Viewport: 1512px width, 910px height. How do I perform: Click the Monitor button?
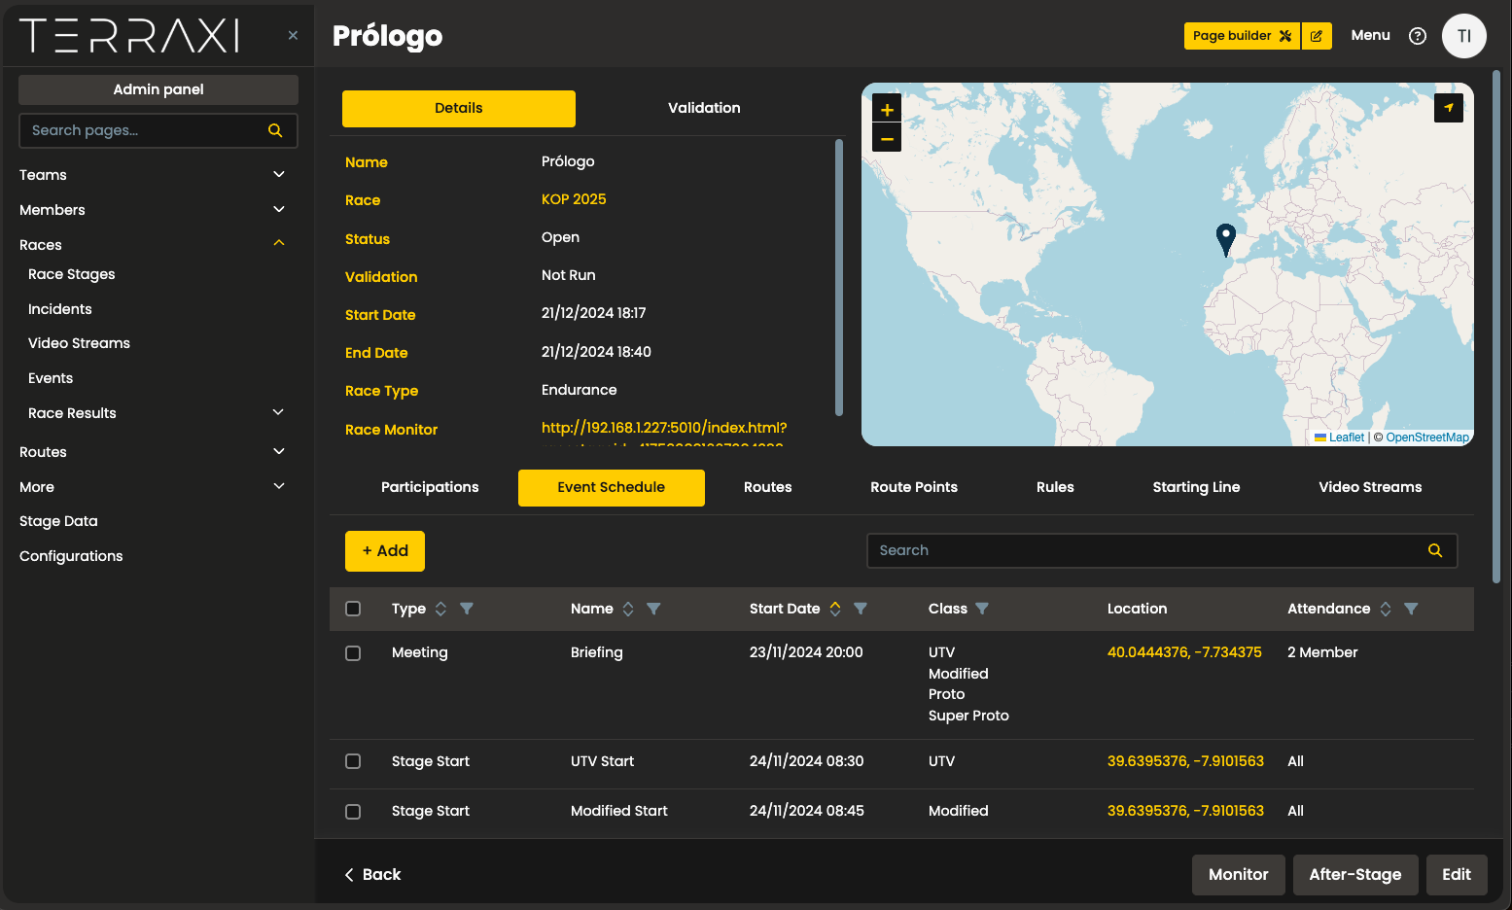pyautogui.click(x=1239, y=875)
